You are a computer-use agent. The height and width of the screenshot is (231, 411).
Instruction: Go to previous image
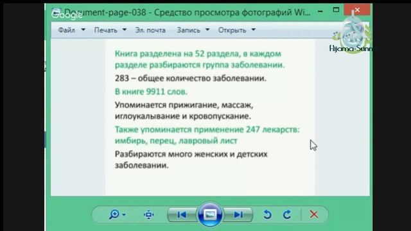[x=182, y=215]
